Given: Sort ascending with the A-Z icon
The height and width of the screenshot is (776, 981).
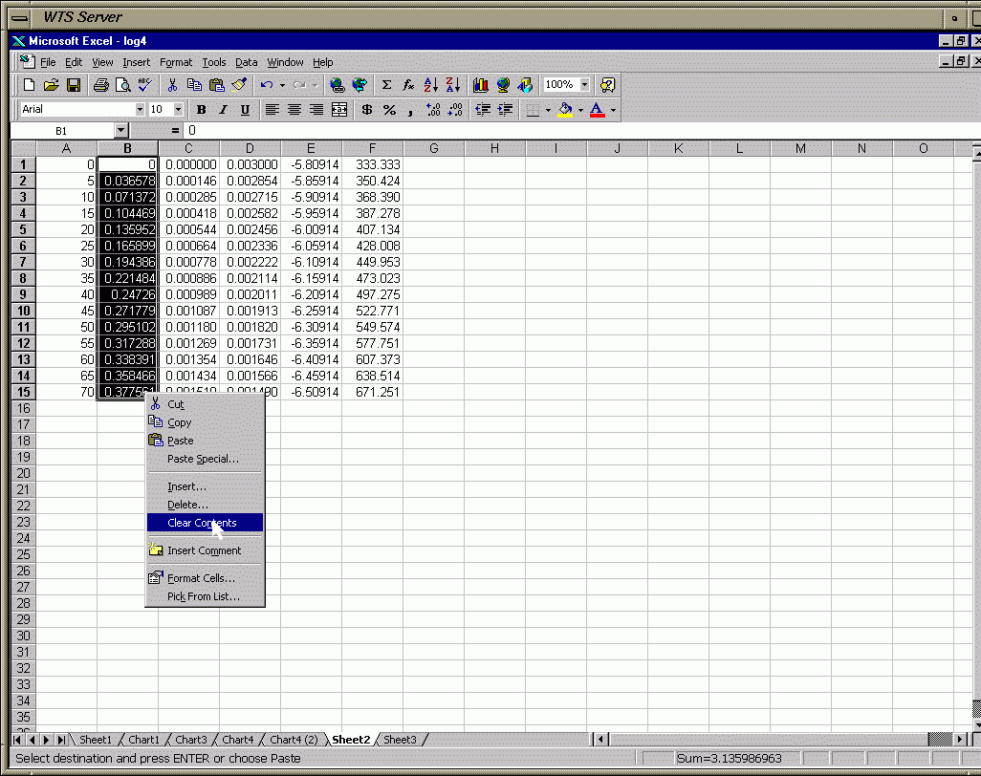Looking at the screenshot, I should 430,85.
